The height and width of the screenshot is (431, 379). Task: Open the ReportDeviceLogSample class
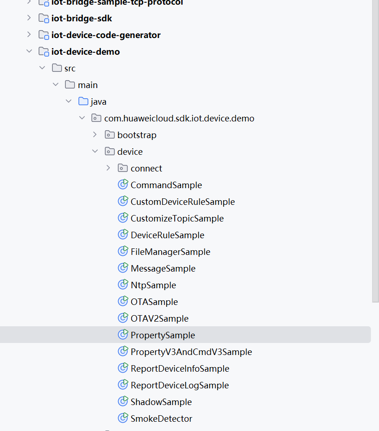(180, 386)
